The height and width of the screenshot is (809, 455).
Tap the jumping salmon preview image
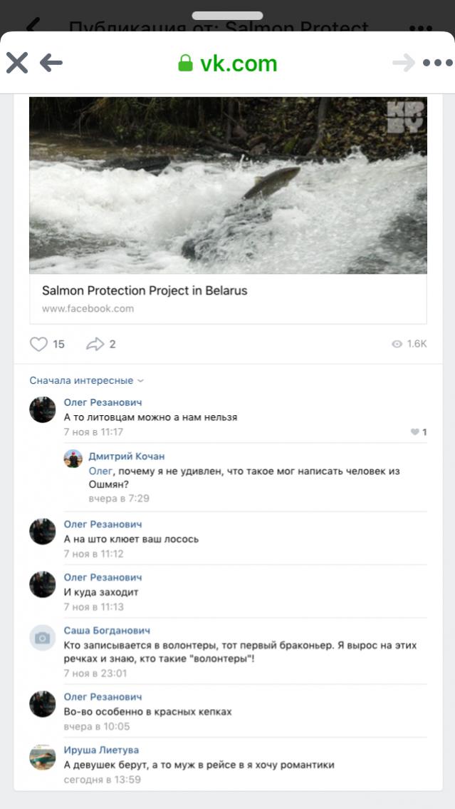pyautogui.click(x=228, y=185)
